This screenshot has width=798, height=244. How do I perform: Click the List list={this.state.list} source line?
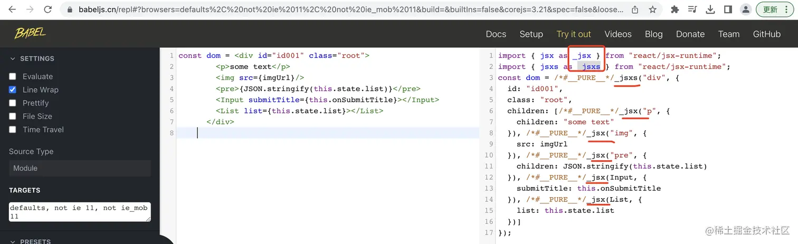pyautogui.click(x=299, y=111)
